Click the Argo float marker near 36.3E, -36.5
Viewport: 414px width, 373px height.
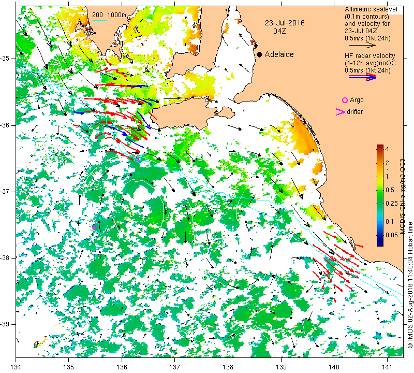(137, 160)
